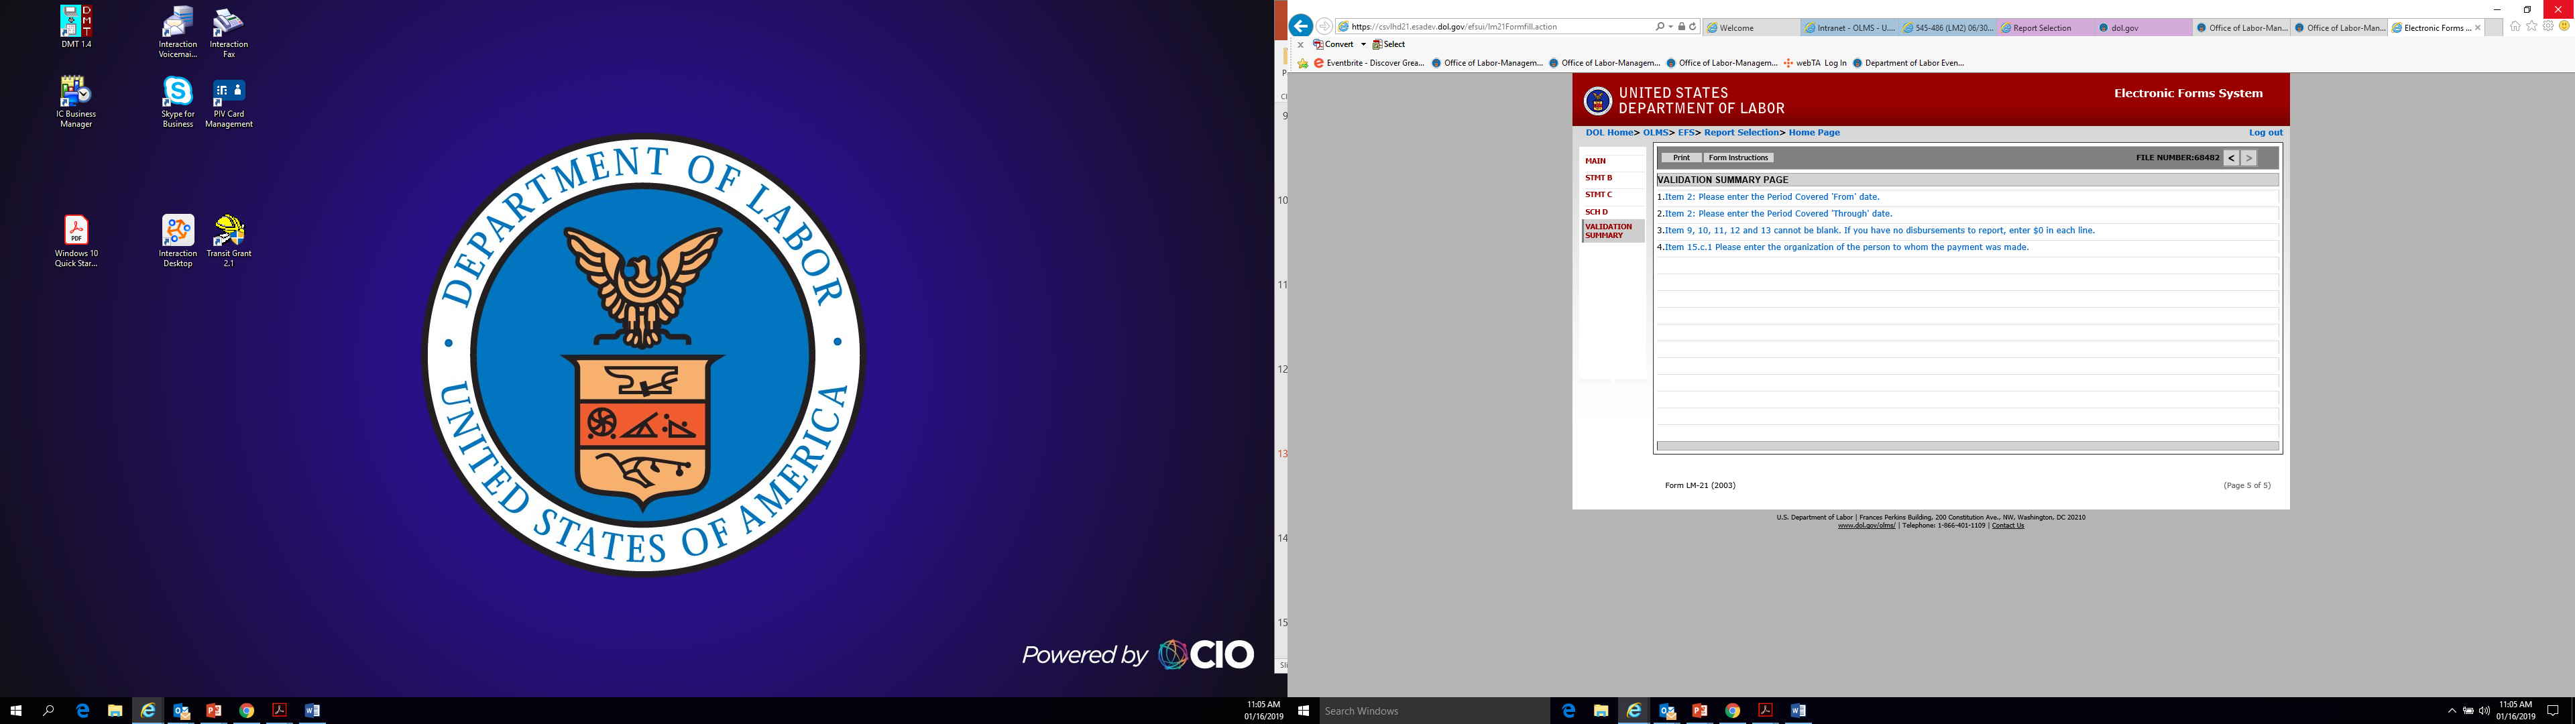The height and width of the screenshot is (724, 2575).
Task: Open the IE home icon
Action: coord(2515,26)
